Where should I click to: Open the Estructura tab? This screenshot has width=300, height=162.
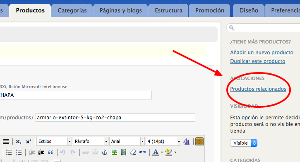tap(168, 10)
